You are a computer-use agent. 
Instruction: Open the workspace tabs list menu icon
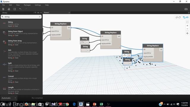(x=189, y=12)
